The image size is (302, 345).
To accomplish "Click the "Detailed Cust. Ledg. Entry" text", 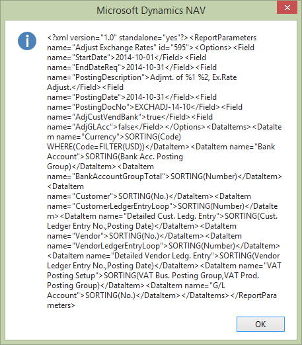I will 172,216.
